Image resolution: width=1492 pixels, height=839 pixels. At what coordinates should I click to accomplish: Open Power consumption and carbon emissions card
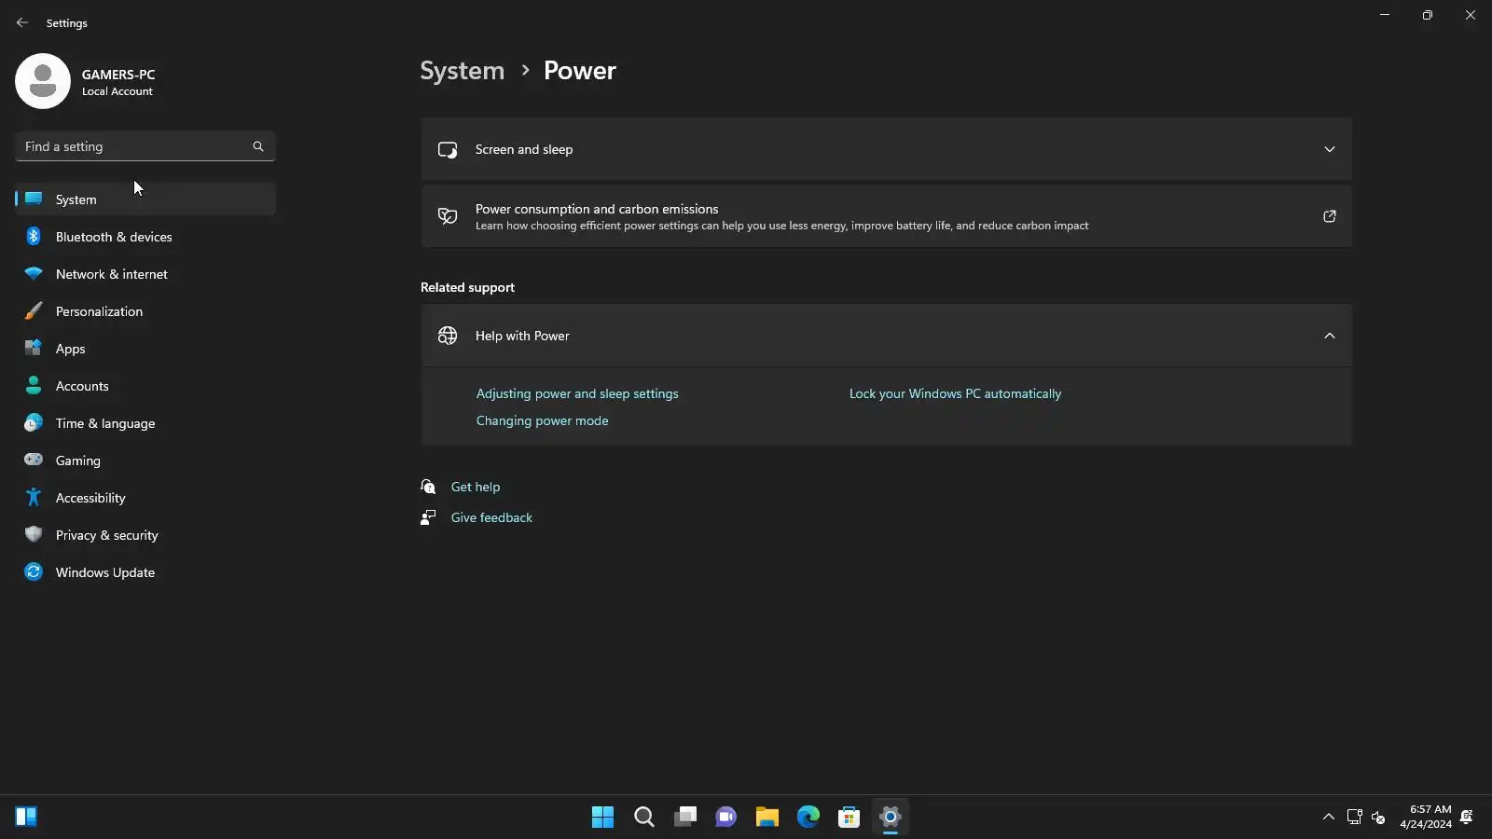[886, 216]
